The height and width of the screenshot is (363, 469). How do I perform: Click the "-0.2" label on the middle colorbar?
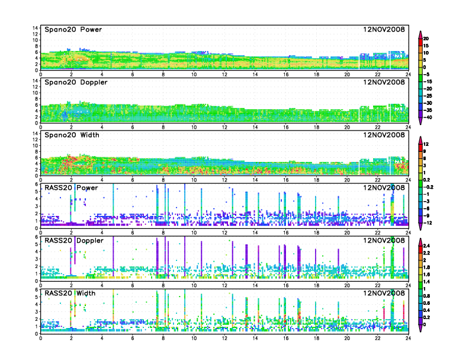428,187
